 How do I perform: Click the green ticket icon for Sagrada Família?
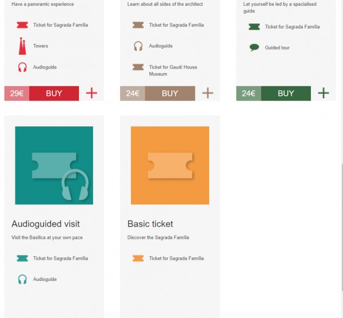pyautogui.click(x=254, y=27)
